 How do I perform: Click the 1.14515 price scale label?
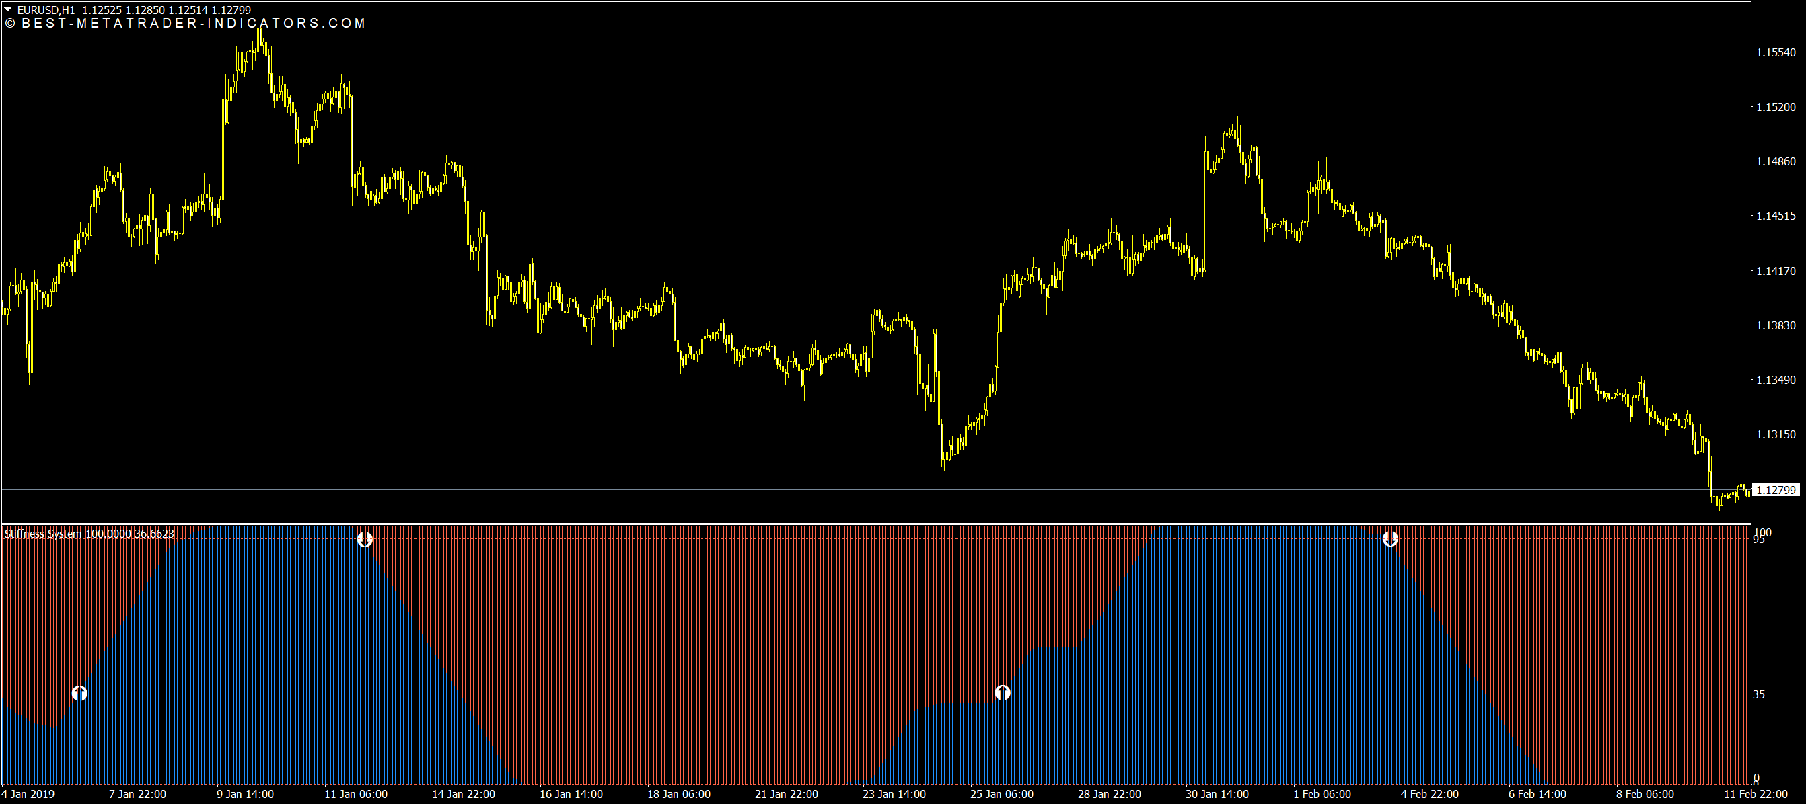coord(1775,216)
